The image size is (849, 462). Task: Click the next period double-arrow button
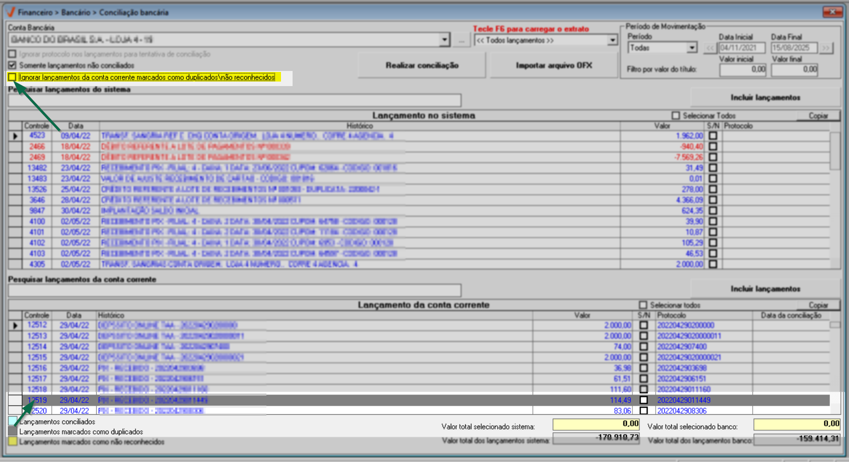tap(826, 48)
